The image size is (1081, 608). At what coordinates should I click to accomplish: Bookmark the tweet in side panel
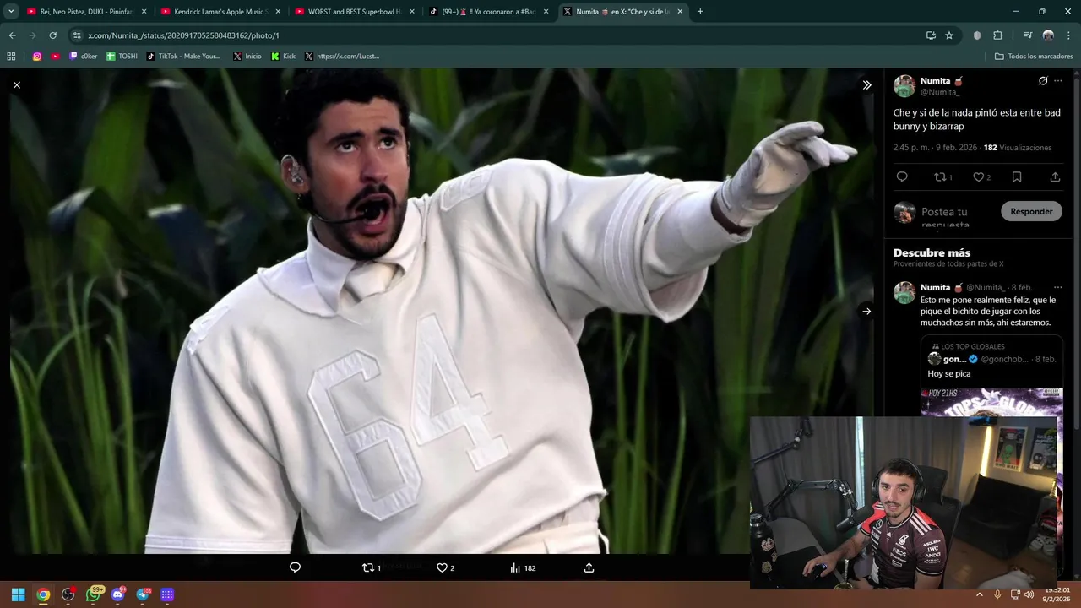click(1017, 176)
